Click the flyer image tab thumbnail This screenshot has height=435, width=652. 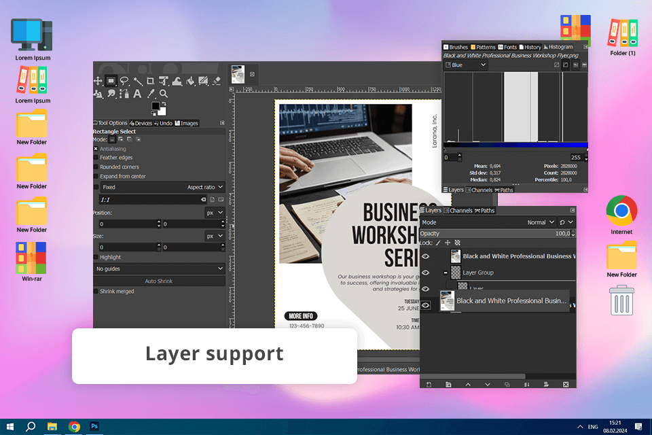click(238, 74)
